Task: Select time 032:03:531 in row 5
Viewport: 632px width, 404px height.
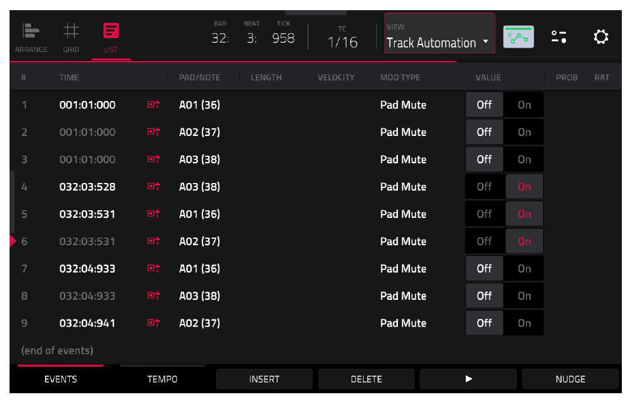Action: click(x=88, y=214)
